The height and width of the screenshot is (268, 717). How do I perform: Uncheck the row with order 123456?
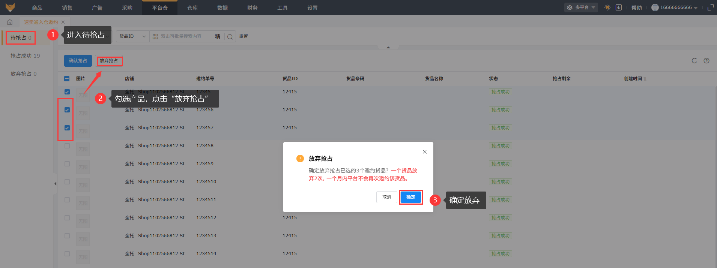pos(67,110)
